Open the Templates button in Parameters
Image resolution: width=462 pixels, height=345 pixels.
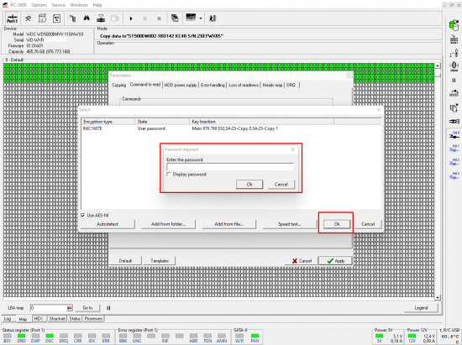160,261
